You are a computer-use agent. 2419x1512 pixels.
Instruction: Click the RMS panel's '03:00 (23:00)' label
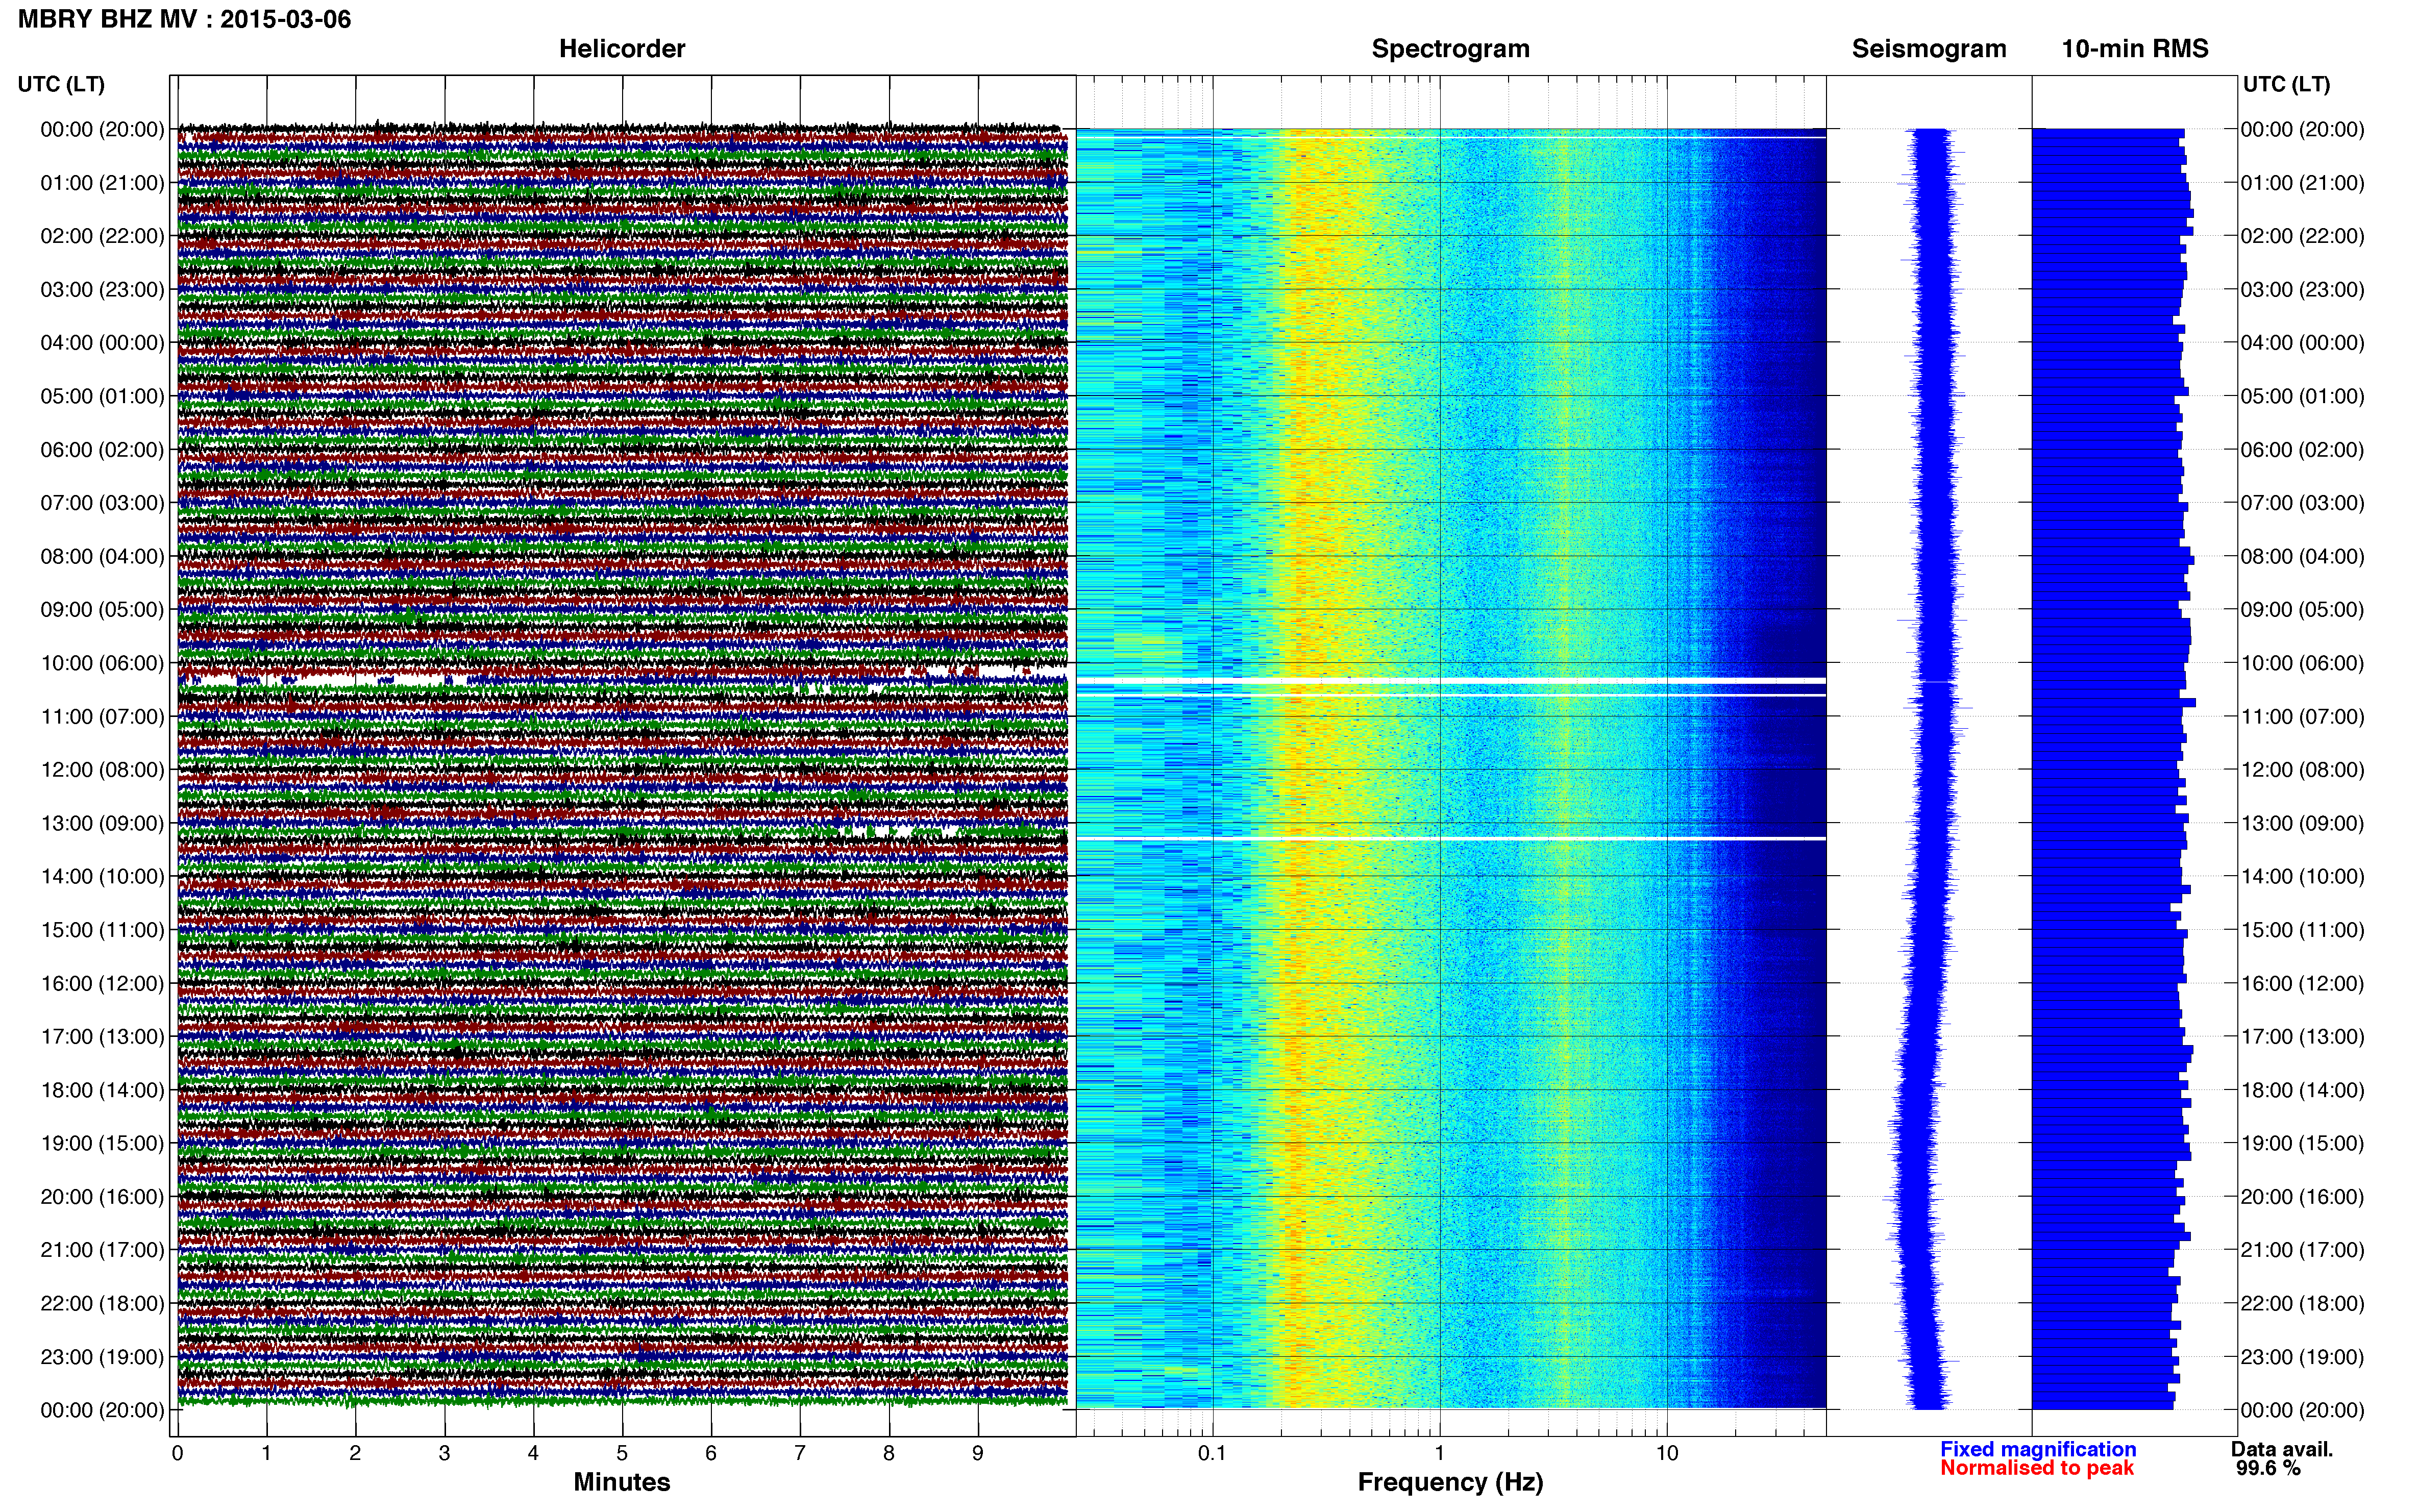[2303, 290]
